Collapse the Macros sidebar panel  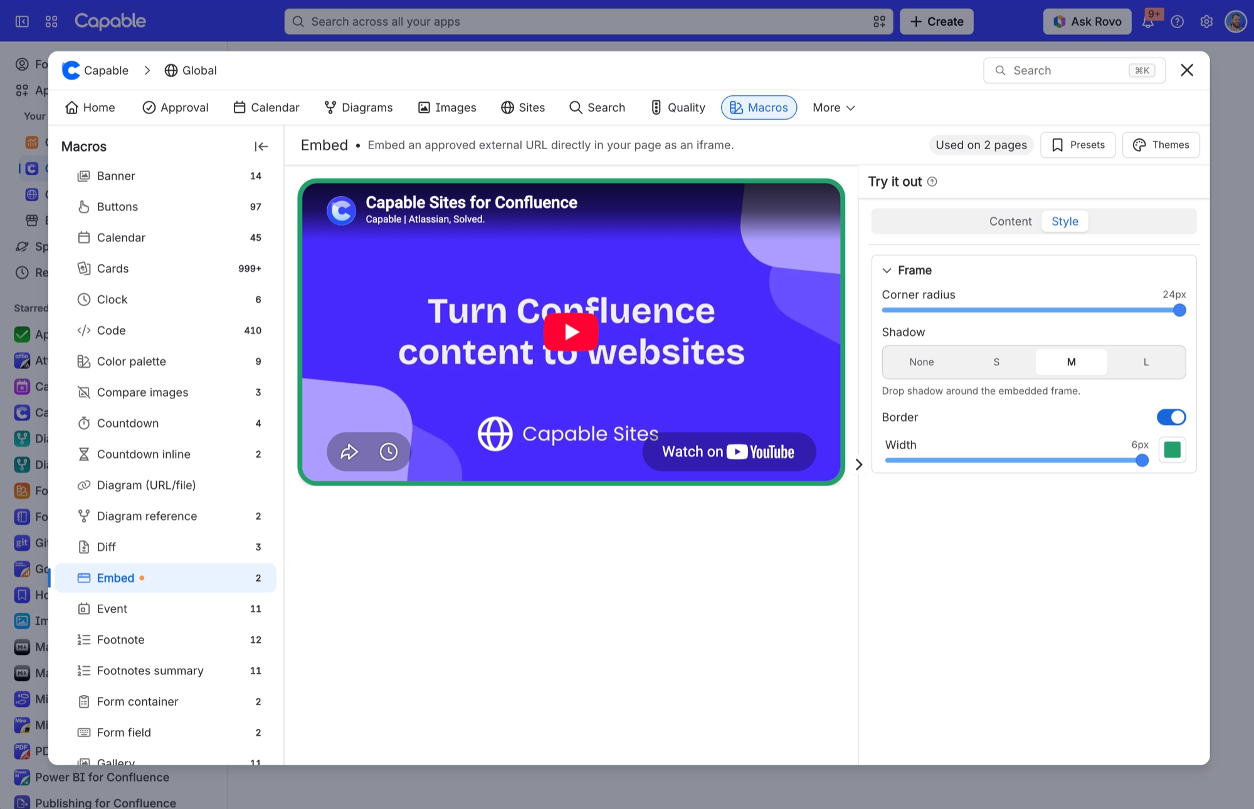(x=261, y=147)
